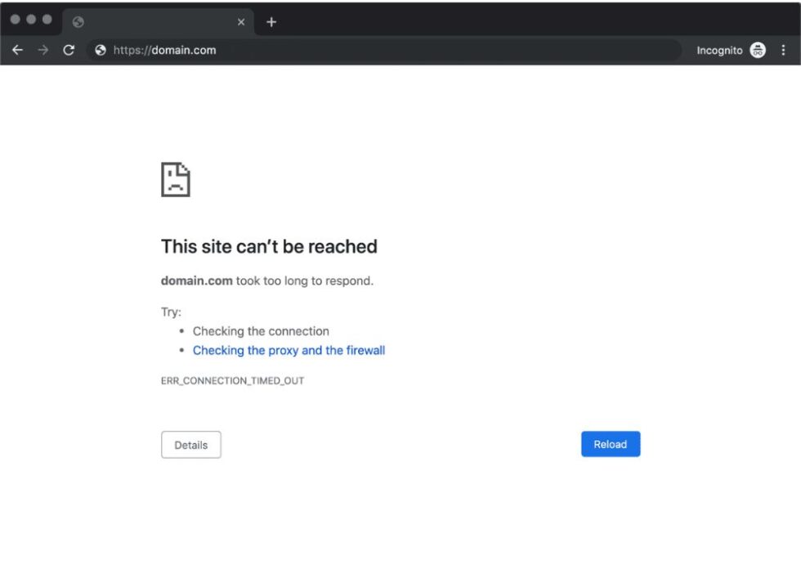Click the Incognito spy icon
Screen dimensions: 801x561
tap(758, 50)
